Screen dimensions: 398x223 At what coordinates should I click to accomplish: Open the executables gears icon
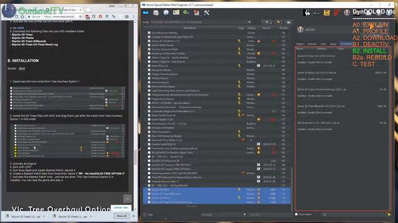187,12
